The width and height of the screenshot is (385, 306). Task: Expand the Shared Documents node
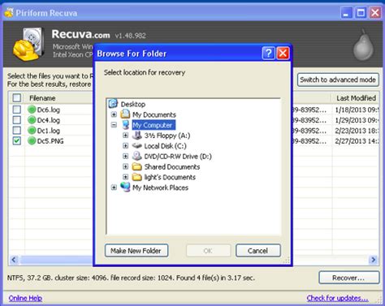(x=125, y=166)
